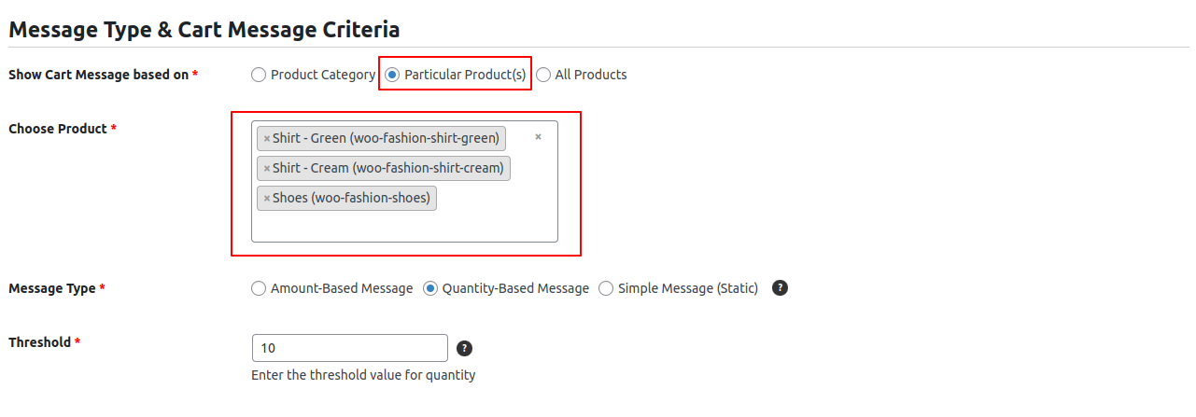Click help icon beside Message Type options
Screen dimensions: 1196x417
[781, 288]
